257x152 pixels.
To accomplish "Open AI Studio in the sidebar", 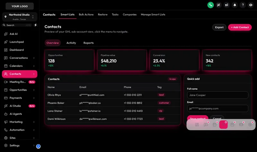I will pyautogui.click(x=20, y=106).
